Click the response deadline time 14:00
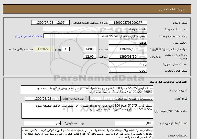The image size is (197, 139). tap(90, 49)
